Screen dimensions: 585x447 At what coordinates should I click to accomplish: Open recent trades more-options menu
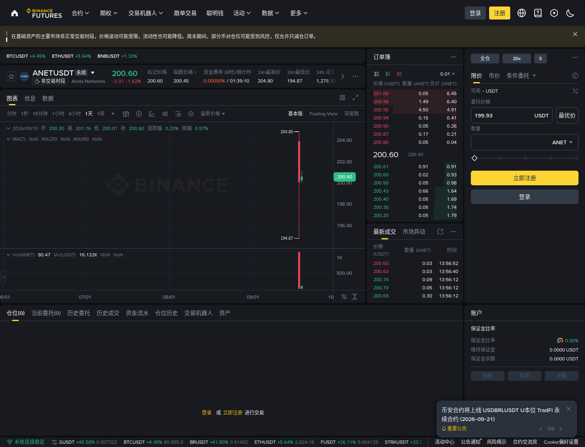tap(453, 232)
